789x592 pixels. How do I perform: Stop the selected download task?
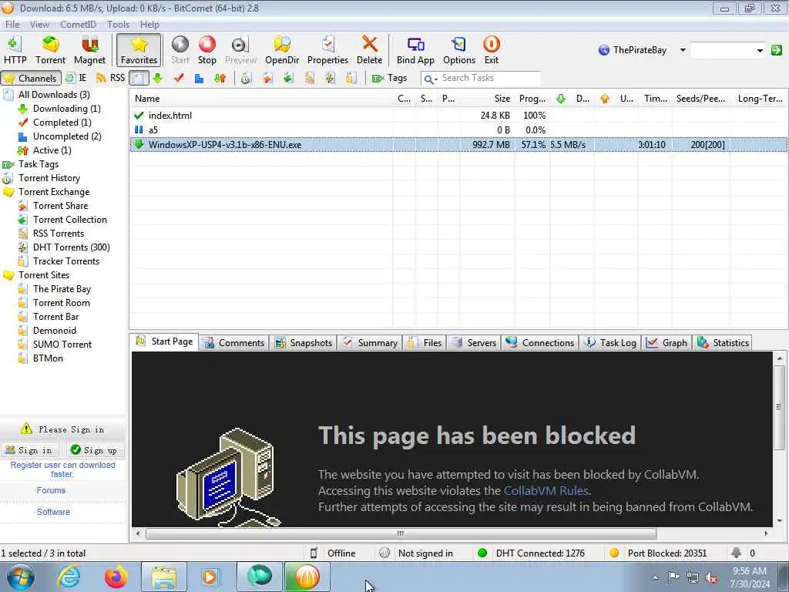206,50
